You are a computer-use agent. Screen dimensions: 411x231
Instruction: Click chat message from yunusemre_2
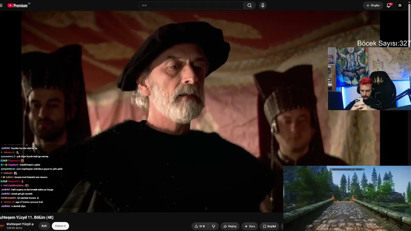point(24,157)
